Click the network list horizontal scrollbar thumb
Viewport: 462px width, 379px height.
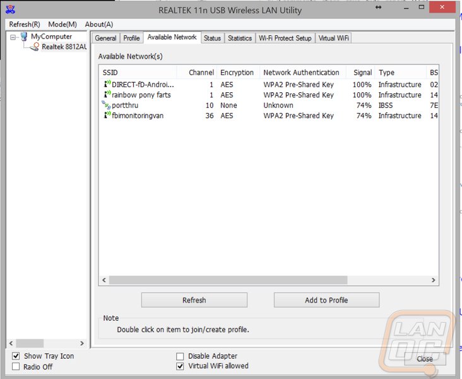[228, 280]
